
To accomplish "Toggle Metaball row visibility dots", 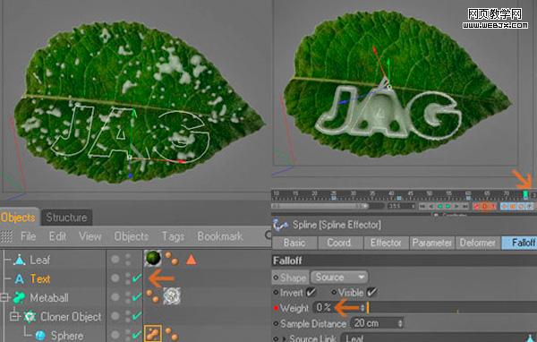I will (128, 297).
